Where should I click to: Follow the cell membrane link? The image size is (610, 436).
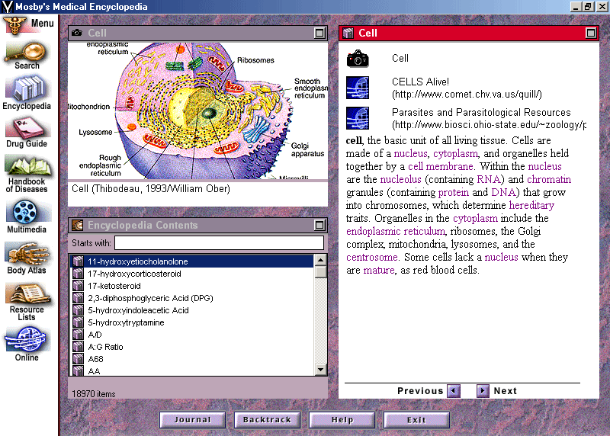[x=441, y=166]
